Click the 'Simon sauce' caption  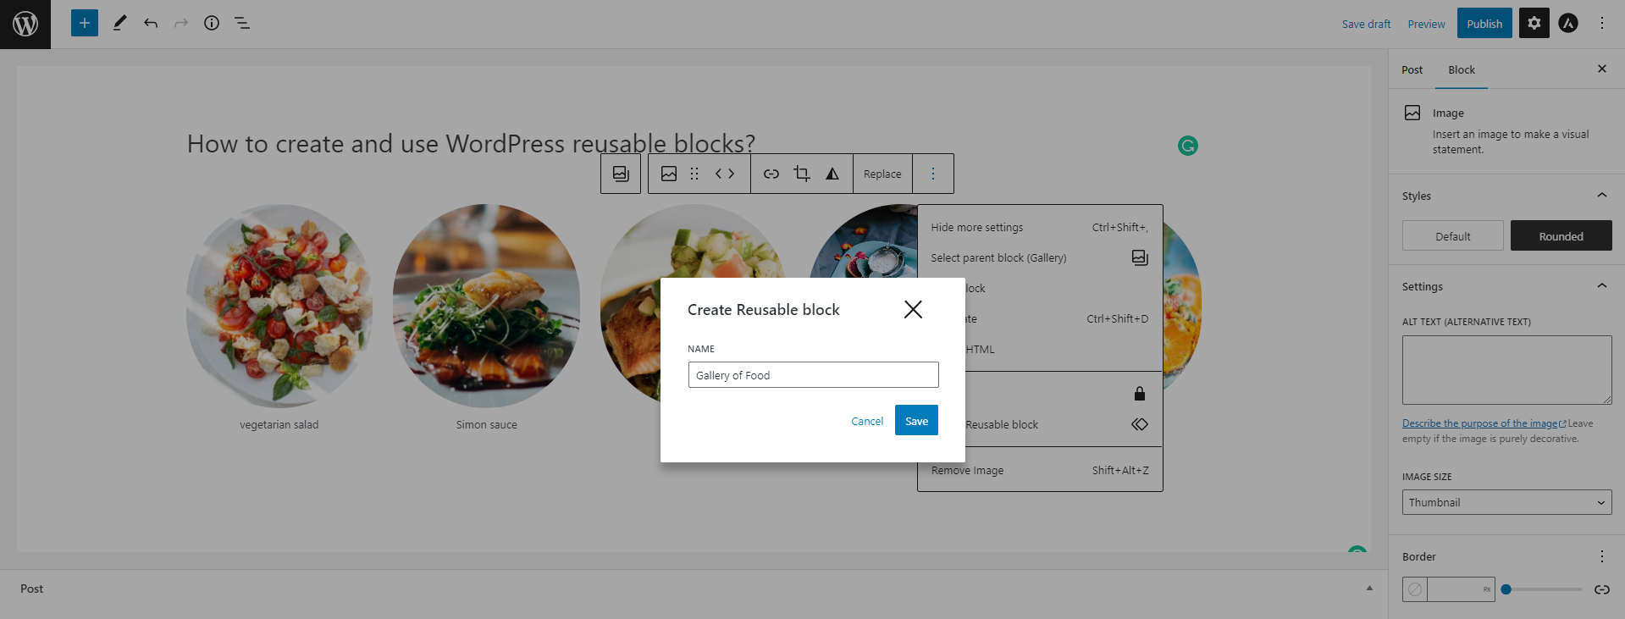pos(486,425)
